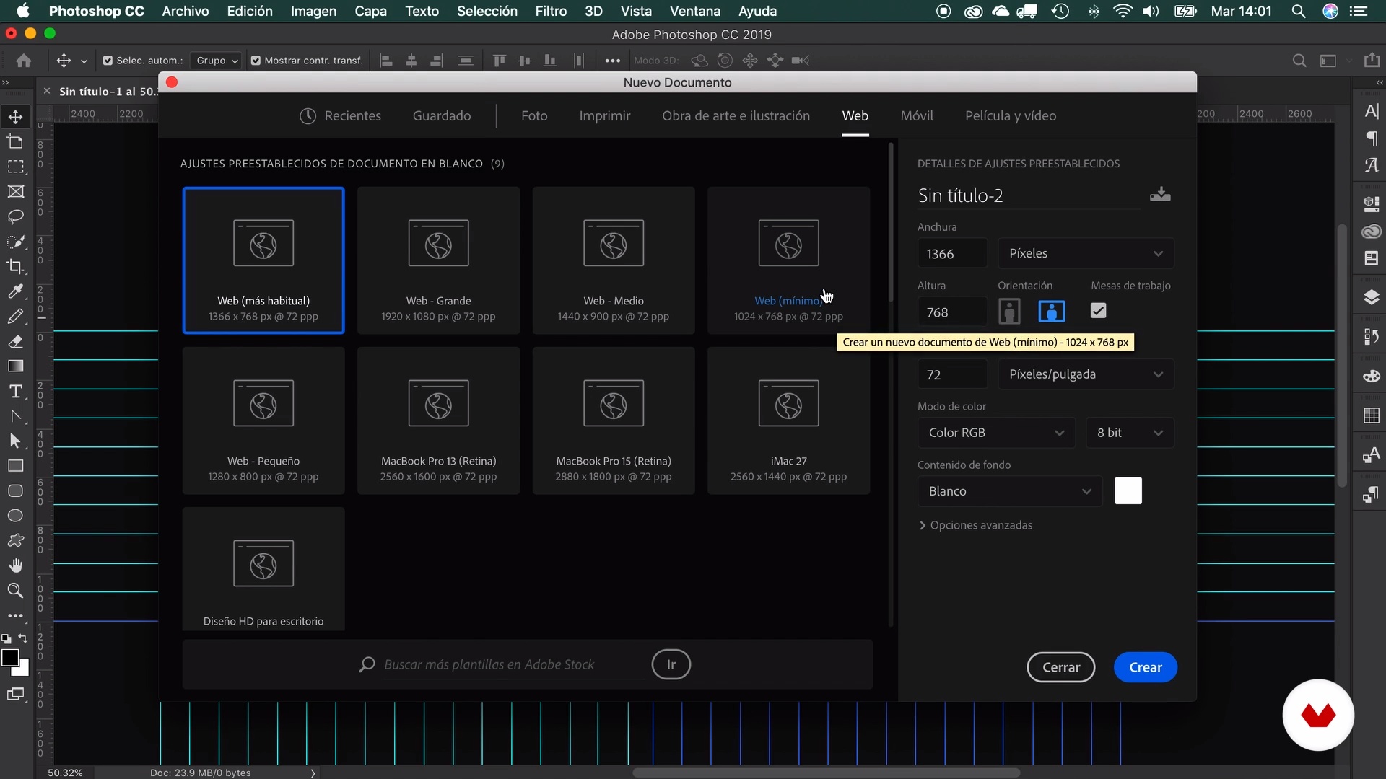Viewport: 1386px width, 779px height.
Task: Uncheck the Mesas de trabajo checkbox
Action: pyautogui.click(x=1098, y=311)
